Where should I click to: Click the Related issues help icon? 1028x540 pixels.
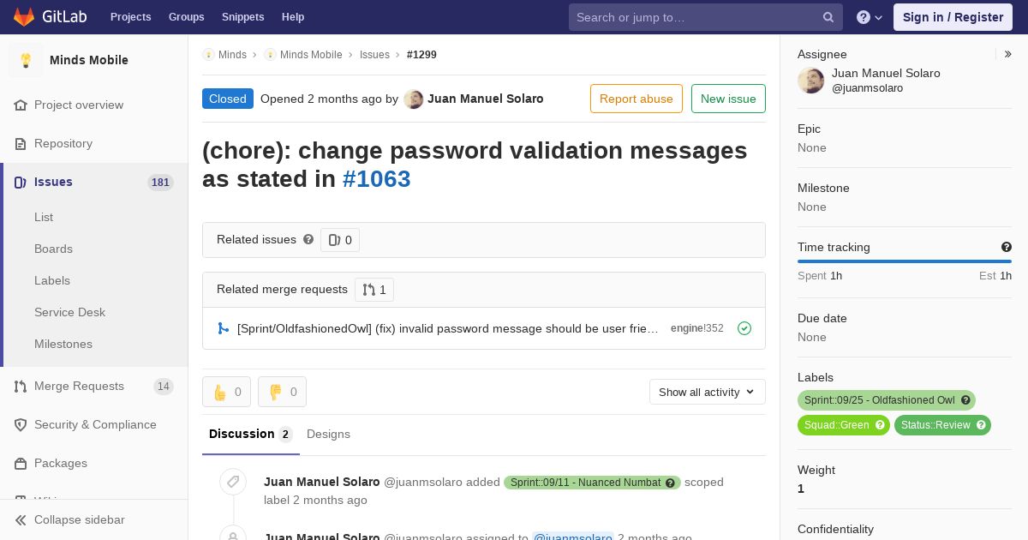[x=308, y=240]
